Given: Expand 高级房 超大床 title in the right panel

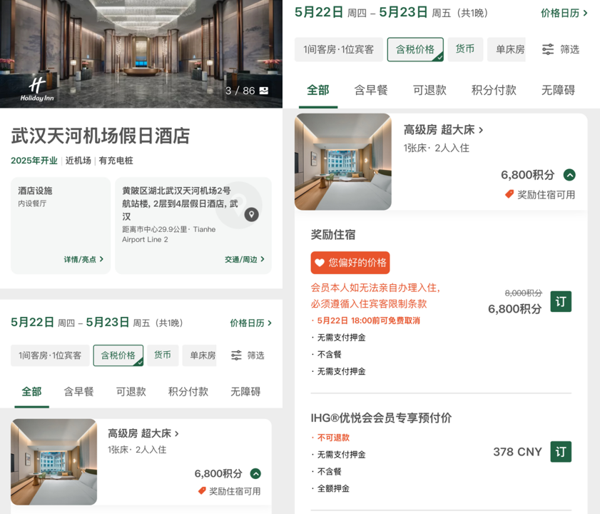Looking at the screenshot, I should point(443,130).
